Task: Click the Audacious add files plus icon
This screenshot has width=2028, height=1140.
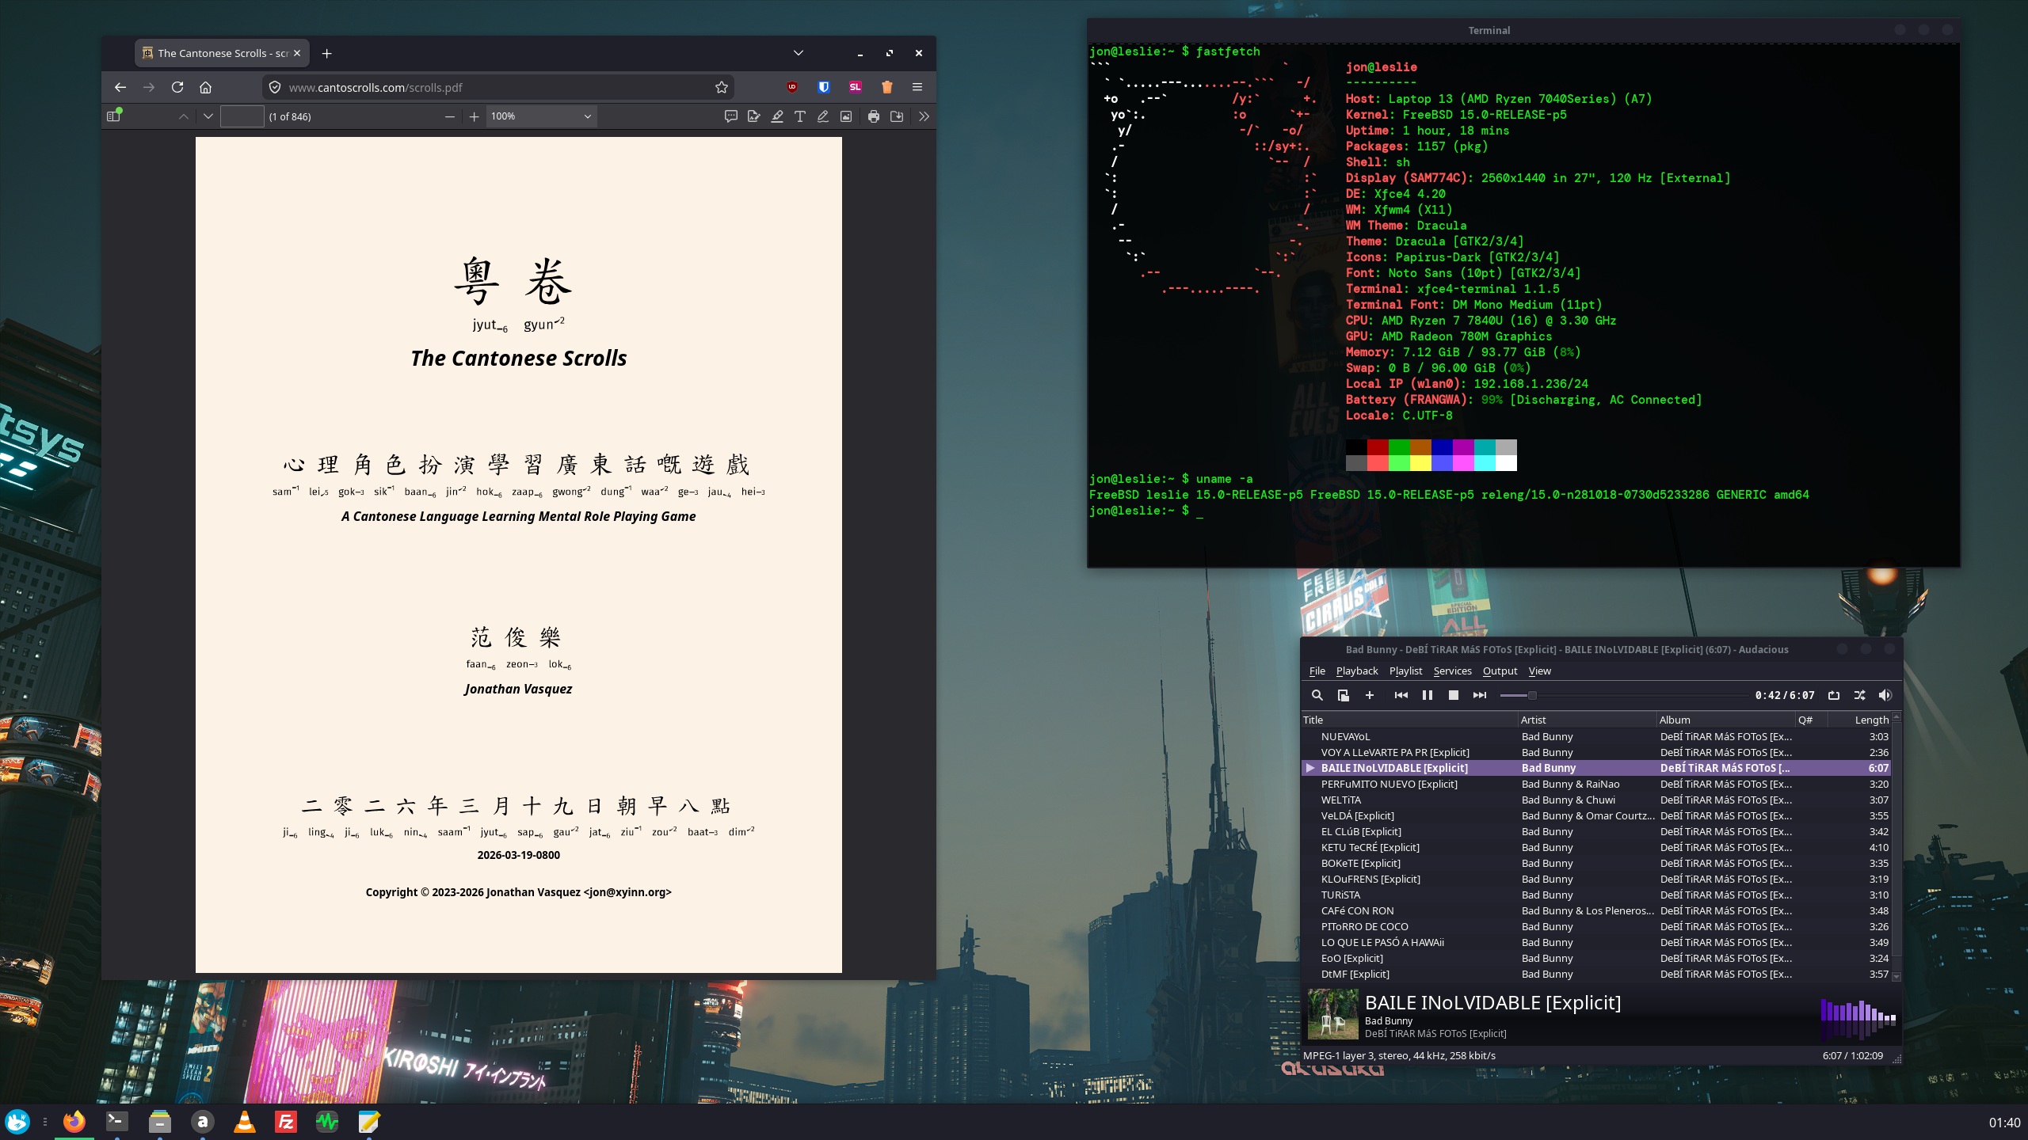Action: point(1369,695)
